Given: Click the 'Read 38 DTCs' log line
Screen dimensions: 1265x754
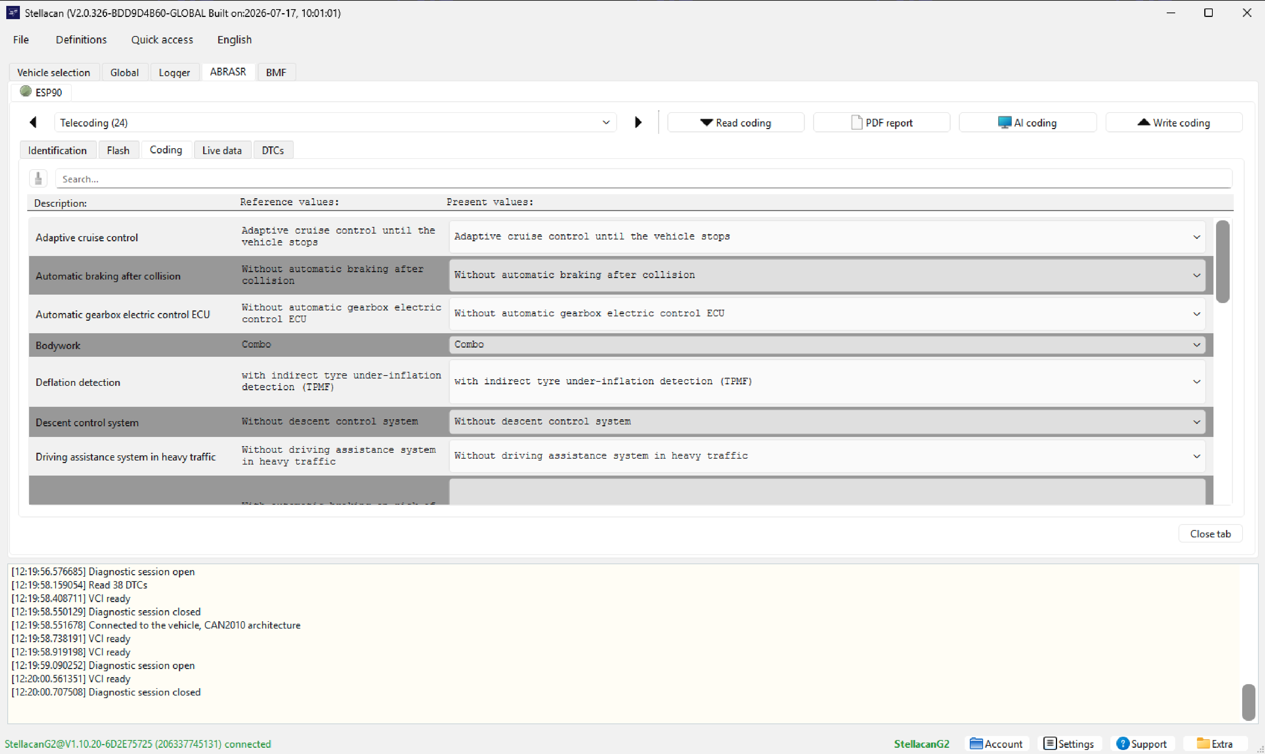Looking at the screenshot, I should coord(79,585).
